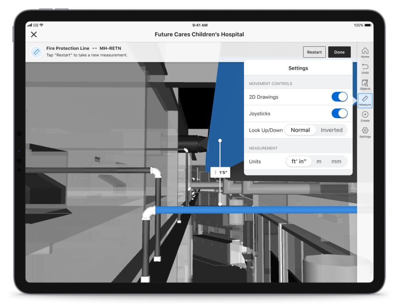
Task: Close the Future Cares Children's Hospital model
Action: pyautogui.click(x=34, y=34)
